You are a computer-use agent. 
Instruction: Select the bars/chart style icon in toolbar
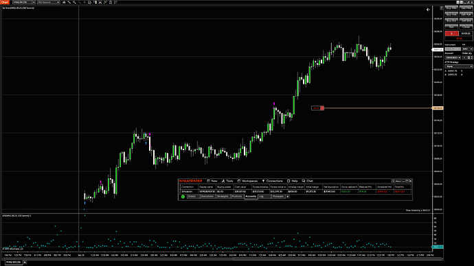[x=64, y=2]
